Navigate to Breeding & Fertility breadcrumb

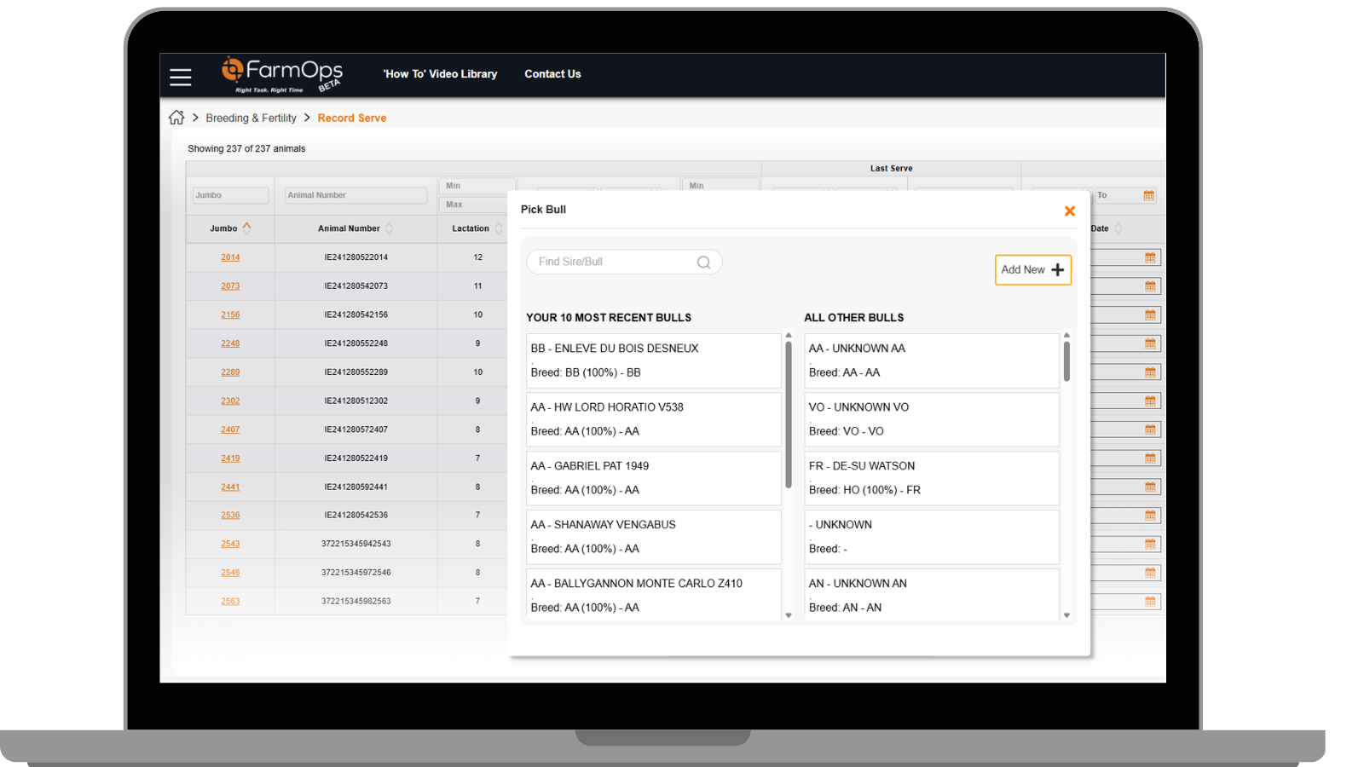coord(251,118)
